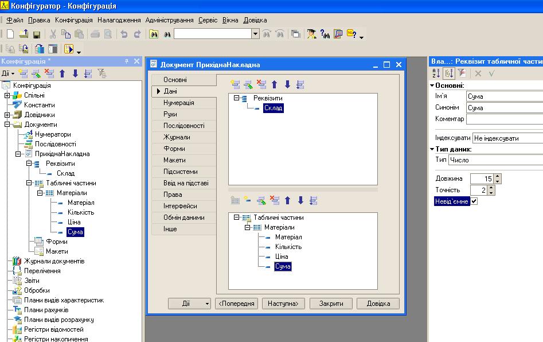
Task: Switch to the Рухи tab
Action: (x=184, y=114)
